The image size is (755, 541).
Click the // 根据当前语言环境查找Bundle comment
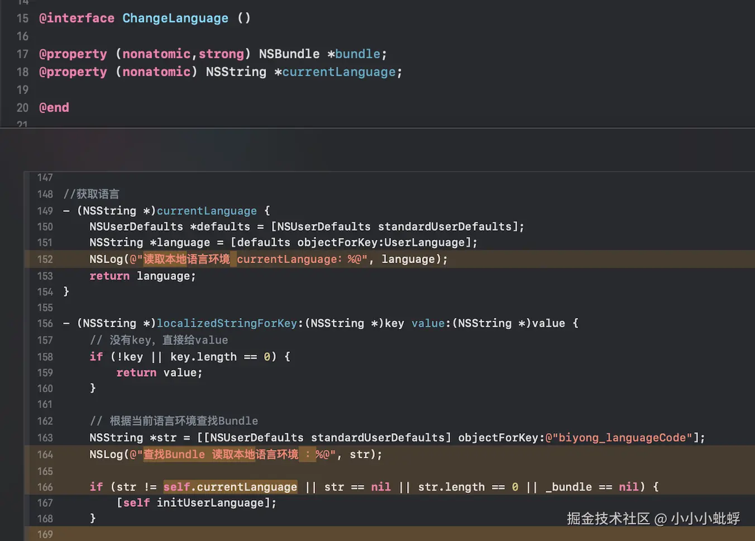pyautogui.click(x=174, y=421)
